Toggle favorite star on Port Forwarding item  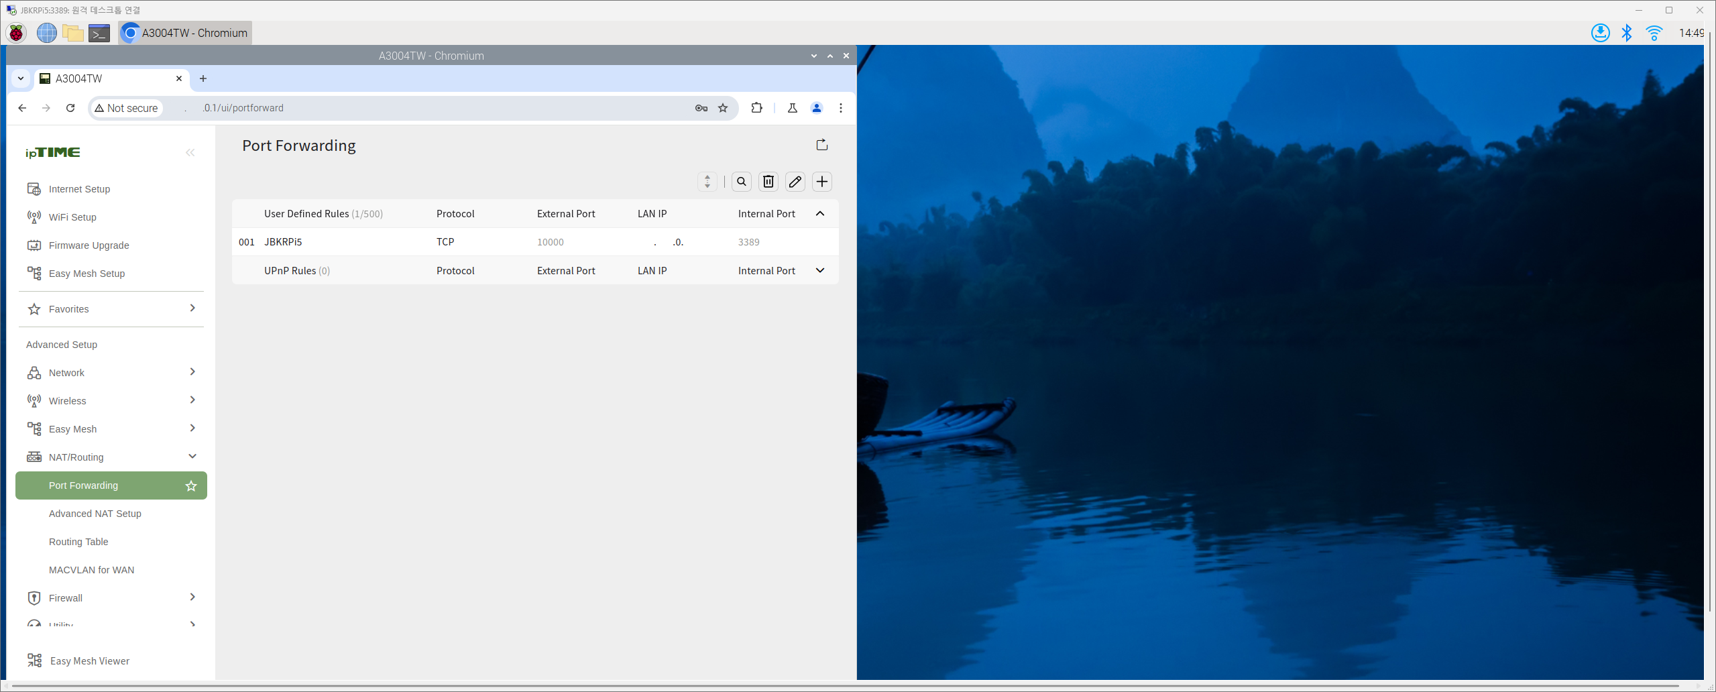tap(191, 485)
